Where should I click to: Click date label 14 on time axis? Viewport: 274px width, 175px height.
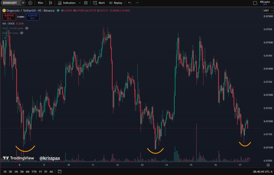166,165
